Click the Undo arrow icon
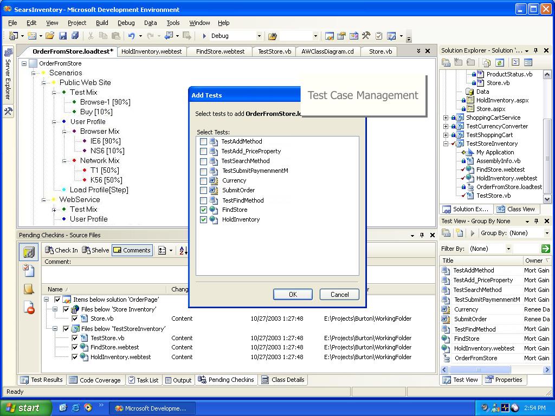This screenshot has width=555, height=416. pos(131,36)
